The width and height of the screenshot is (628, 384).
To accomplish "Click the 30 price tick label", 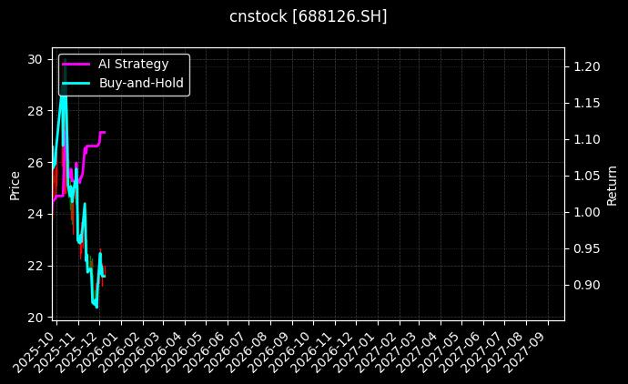I will (x=35, y=59).
